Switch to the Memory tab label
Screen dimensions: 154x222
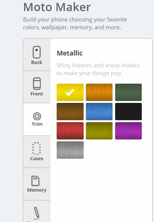37,190
